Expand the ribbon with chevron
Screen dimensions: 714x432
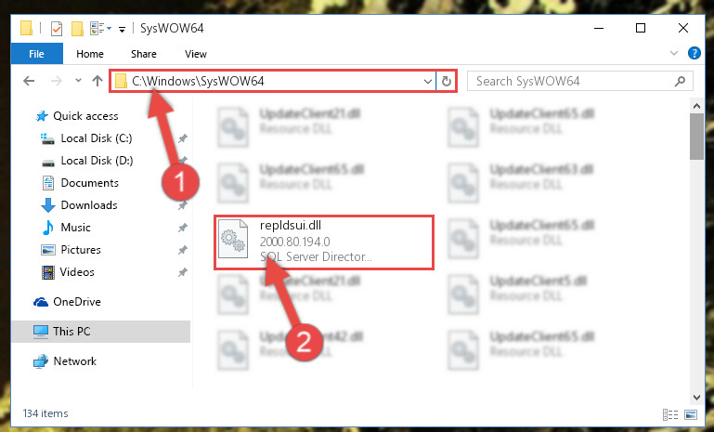point(674,53)
